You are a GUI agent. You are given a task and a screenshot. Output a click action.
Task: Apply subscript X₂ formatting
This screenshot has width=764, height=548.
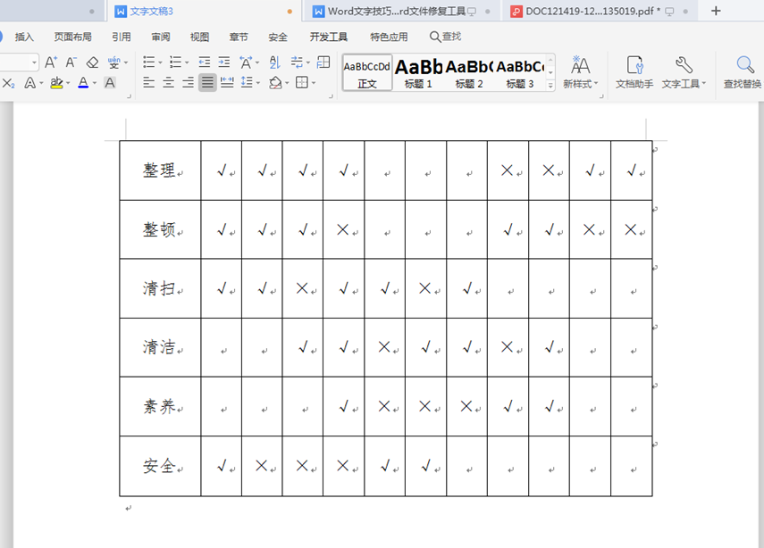coord(8,83)
